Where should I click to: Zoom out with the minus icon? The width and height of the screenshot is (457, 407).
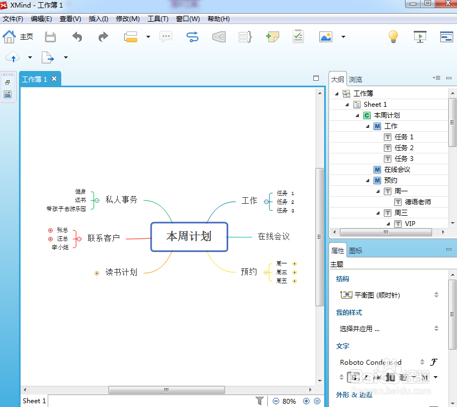pos(276,401)
